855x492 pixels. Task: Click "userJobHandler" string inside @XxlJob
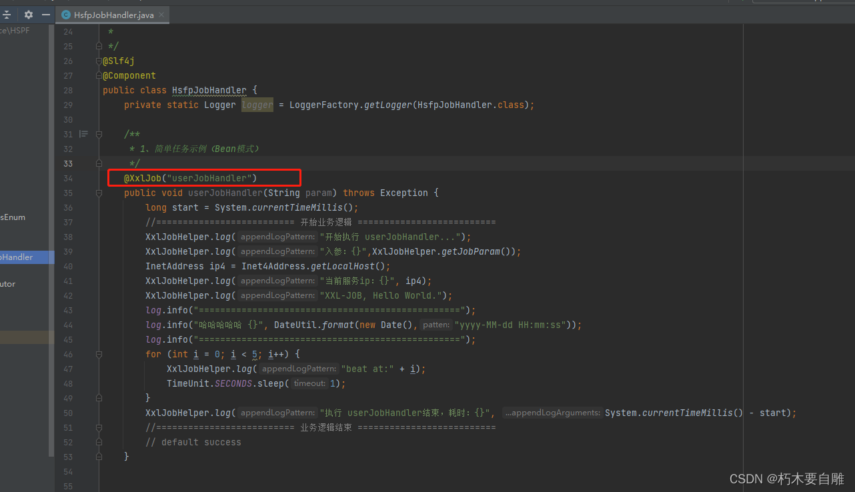(x=209, y=178)
